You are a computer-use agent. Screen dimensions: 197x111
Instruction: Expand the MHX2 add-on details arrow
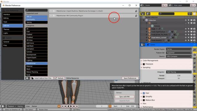pyautogui.click(x=51, y=11)
